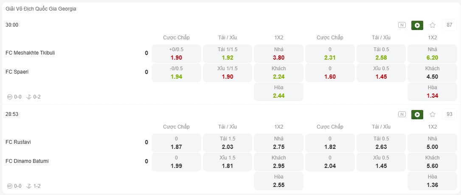This screenshot has height=195, width=461.
Task: Click the N icon in first match
Action: [x=402, y=25]
